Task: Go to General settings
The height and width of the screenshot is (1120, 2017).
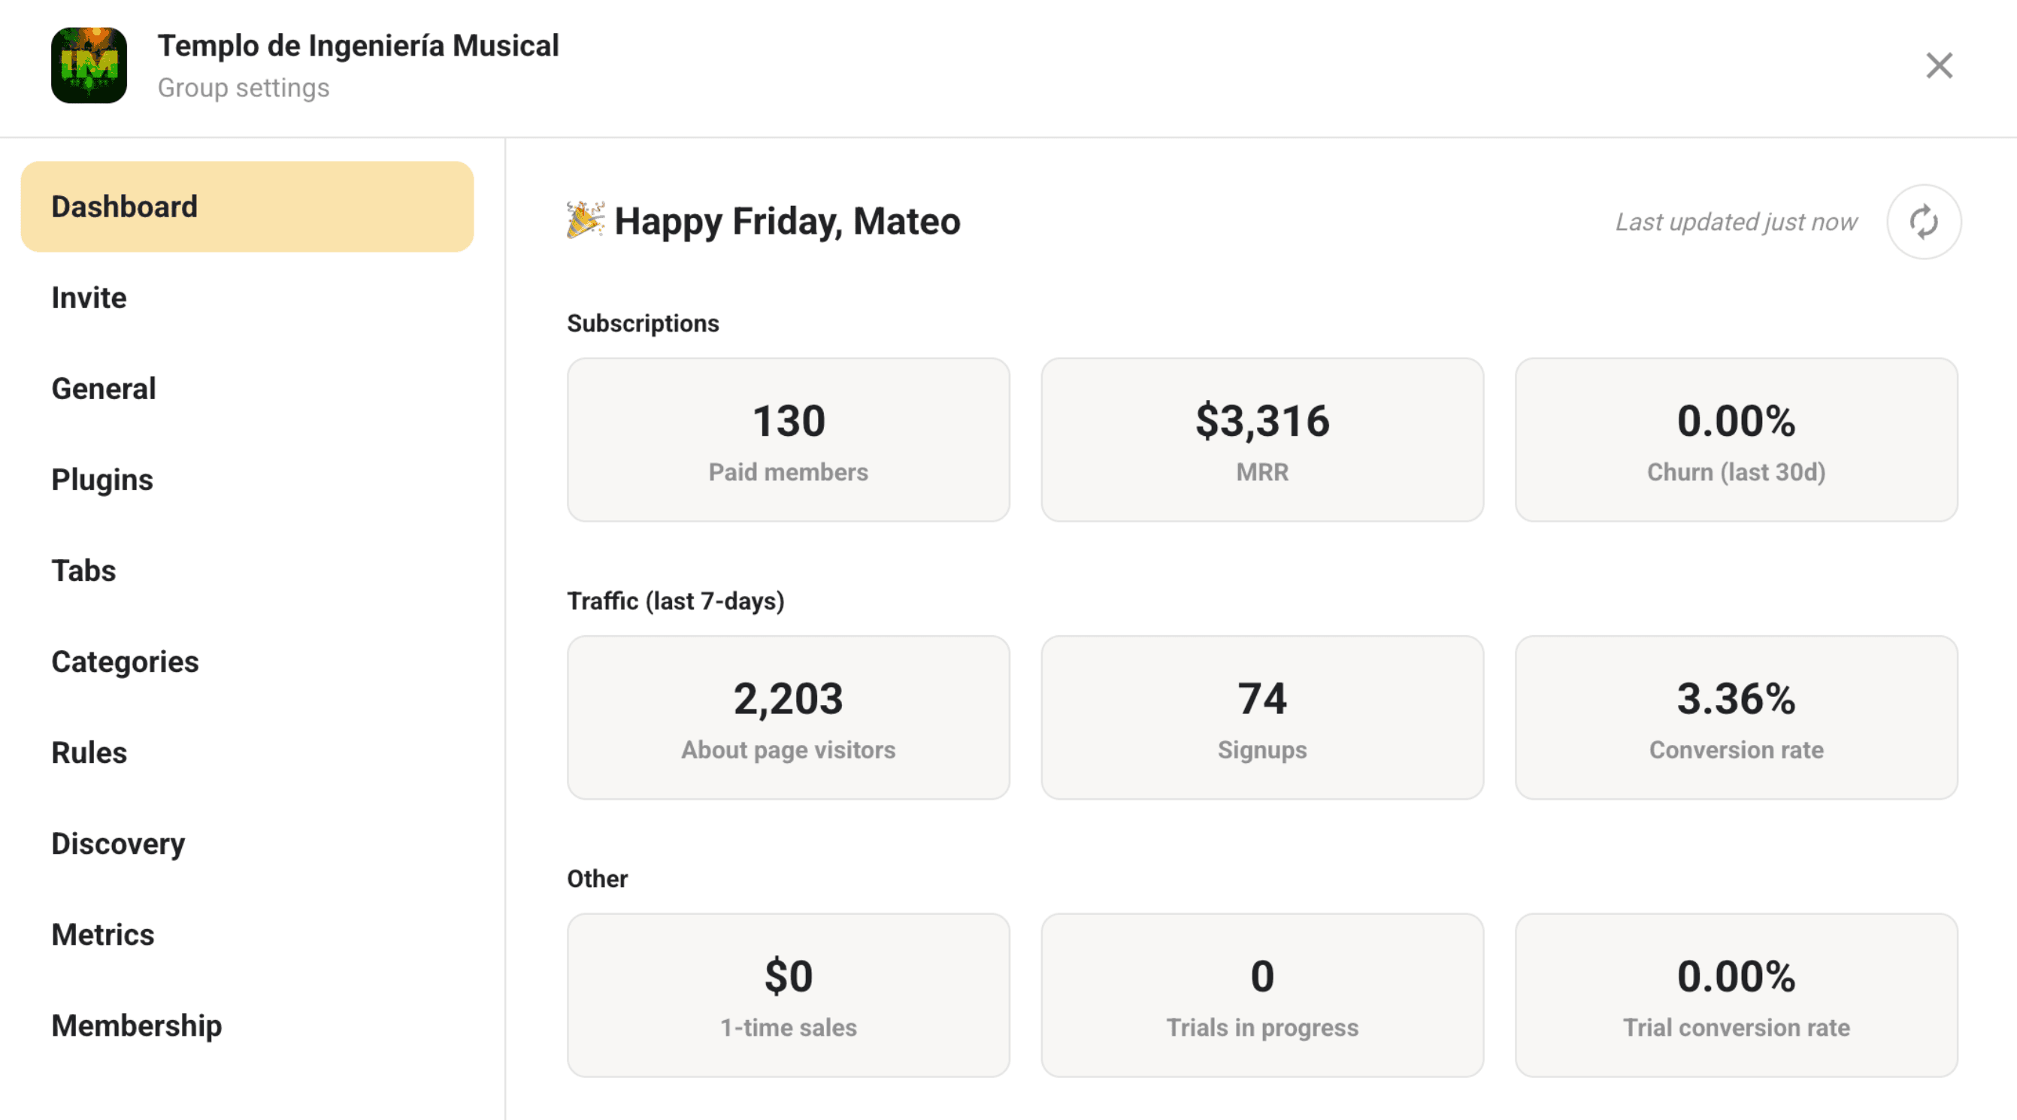Action: coord(104,389)
